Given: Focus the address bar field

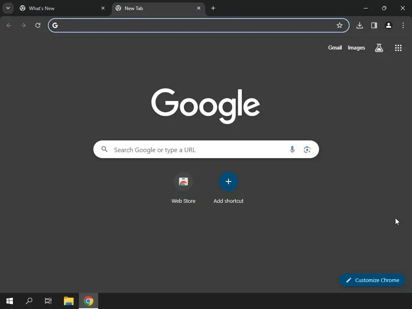Looking at the screenshot, I should click(199, 25).
